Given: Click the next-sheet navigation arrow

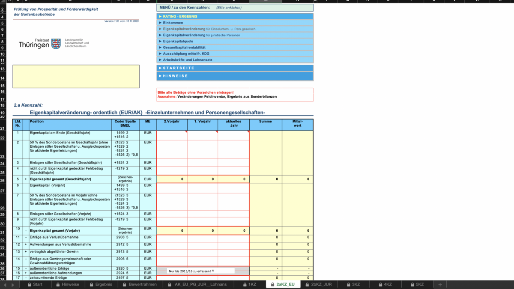Looking at the screenshot, I should click(12, 285).
